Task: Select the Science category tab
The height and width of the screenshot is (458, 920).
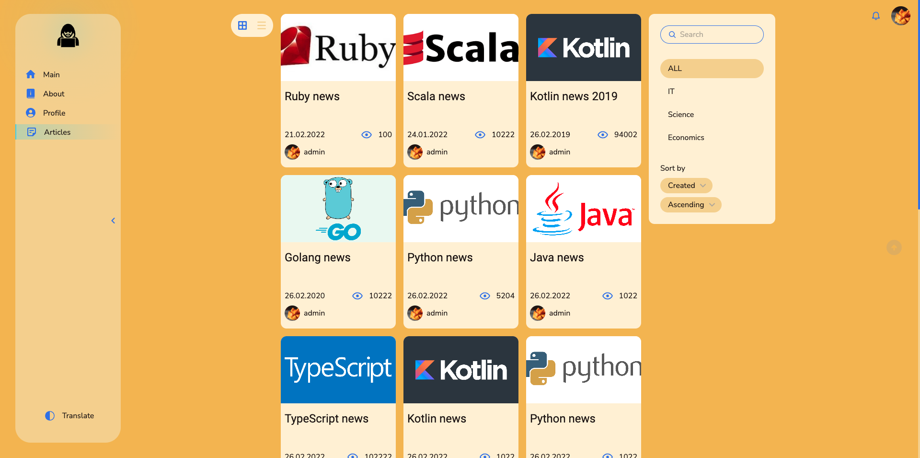Action: tap(712, 115)
